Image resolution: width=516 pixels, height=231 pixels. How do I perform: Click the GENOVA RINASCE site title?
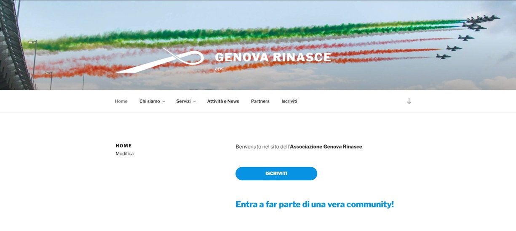(273, 58)
